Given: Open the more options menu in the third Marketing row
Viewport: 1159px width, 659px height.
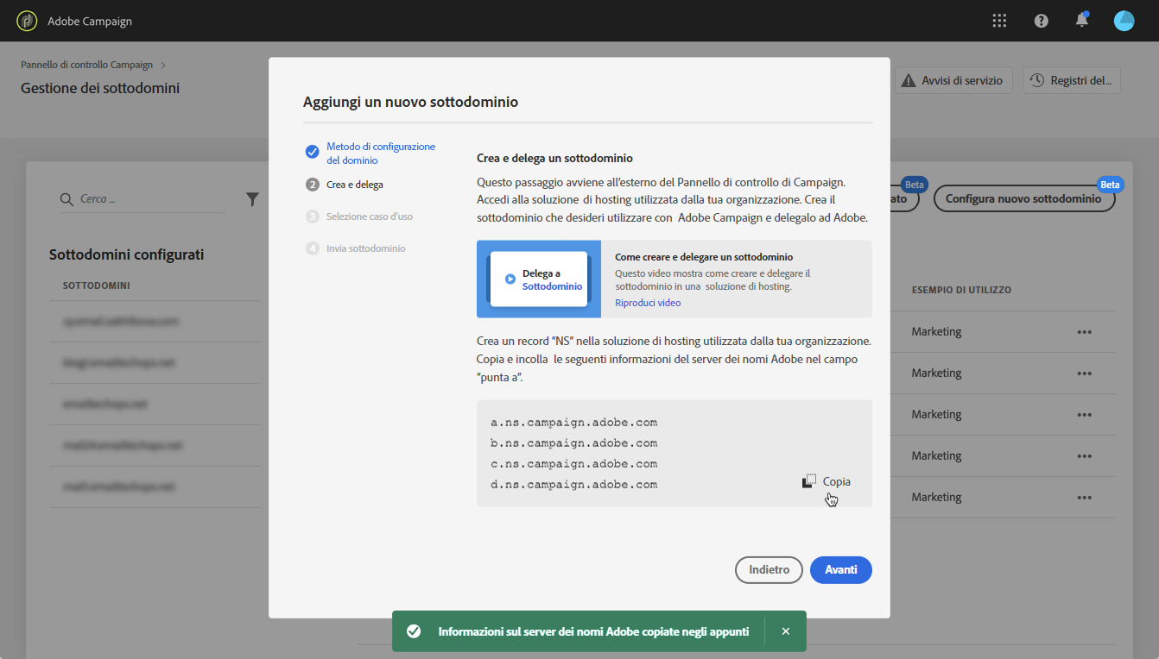Looking at the screenshot, I should pos(1085,415).
